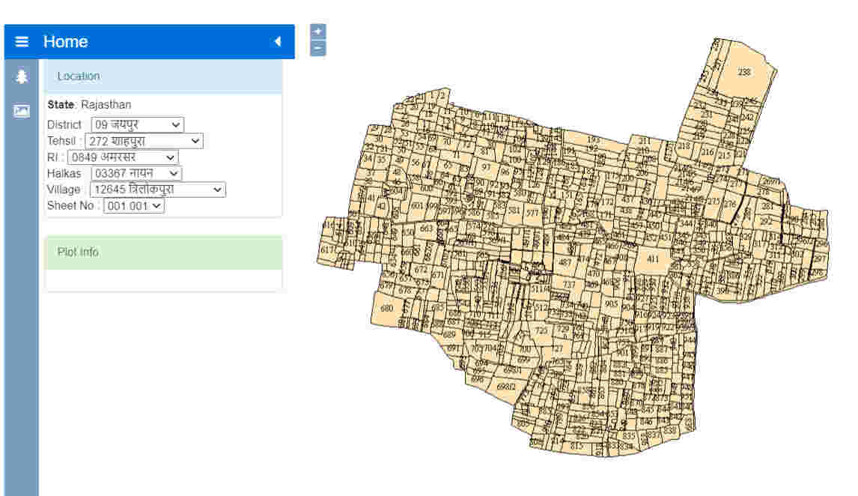Open the hamburger menu beside Home
858x496 pixels.
(22, 42)
